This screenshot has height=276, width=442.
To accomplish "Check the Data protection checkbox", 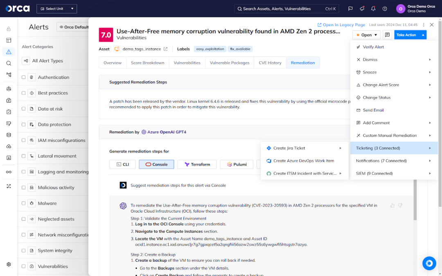I will tap(24, 124).
